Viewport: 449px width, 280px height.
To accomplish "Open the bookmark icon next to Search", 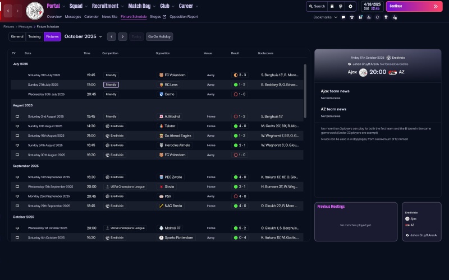I will pos(332,6).
